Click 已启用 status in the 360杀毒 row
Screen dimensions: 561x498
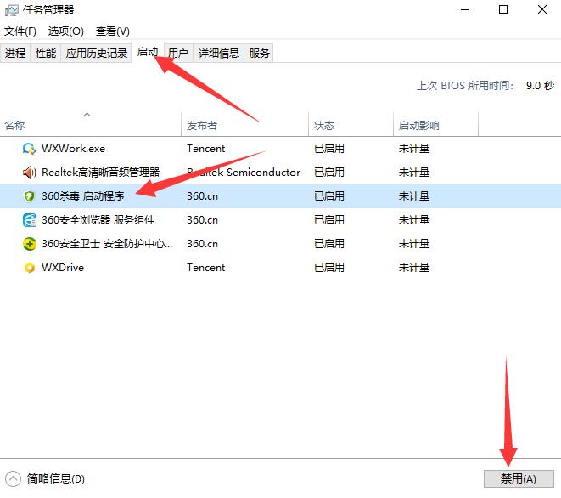[x=329, y=196]
